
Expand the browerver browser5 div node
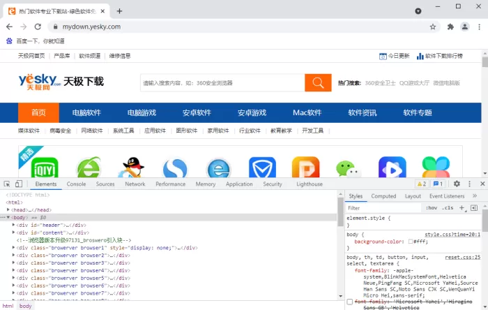(13, 278)
